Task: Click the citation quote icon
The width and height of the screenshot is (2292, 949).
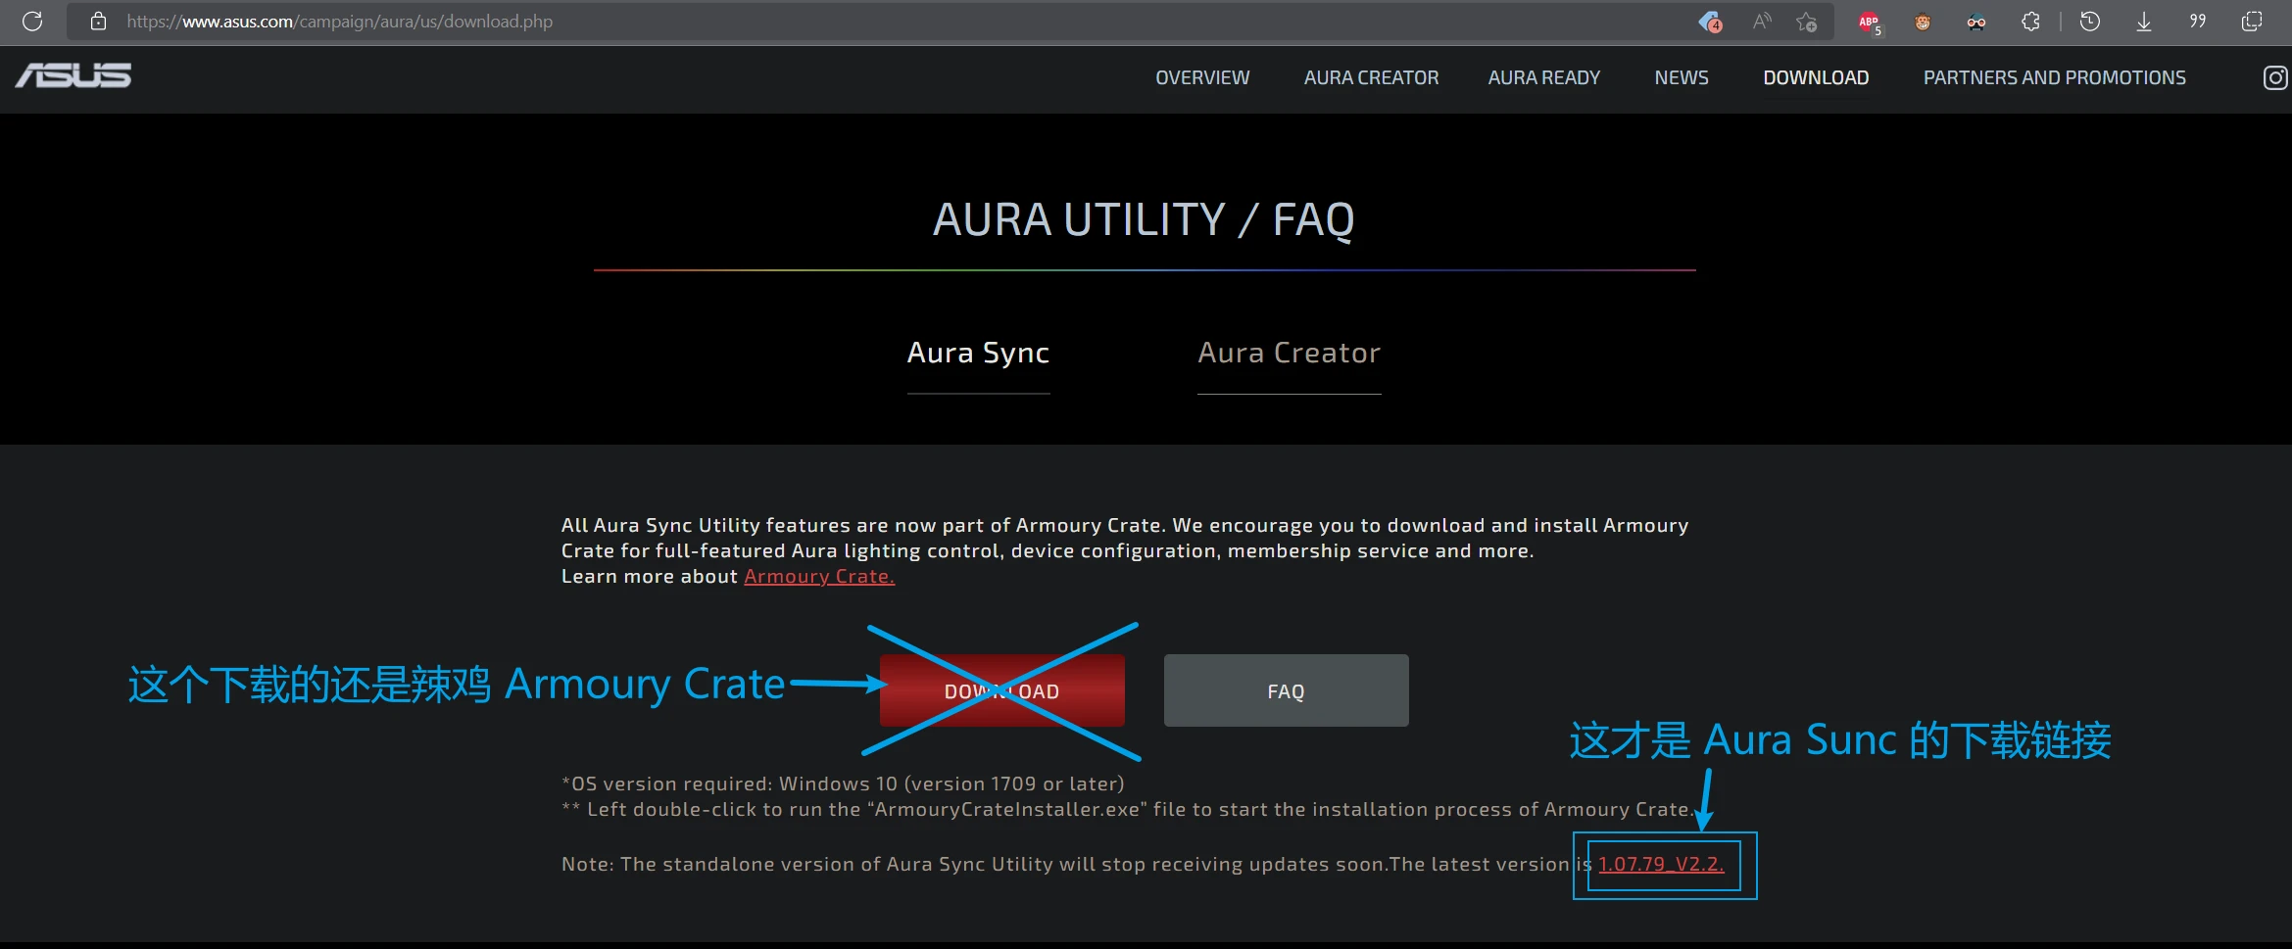Action: coord(2198,22)
